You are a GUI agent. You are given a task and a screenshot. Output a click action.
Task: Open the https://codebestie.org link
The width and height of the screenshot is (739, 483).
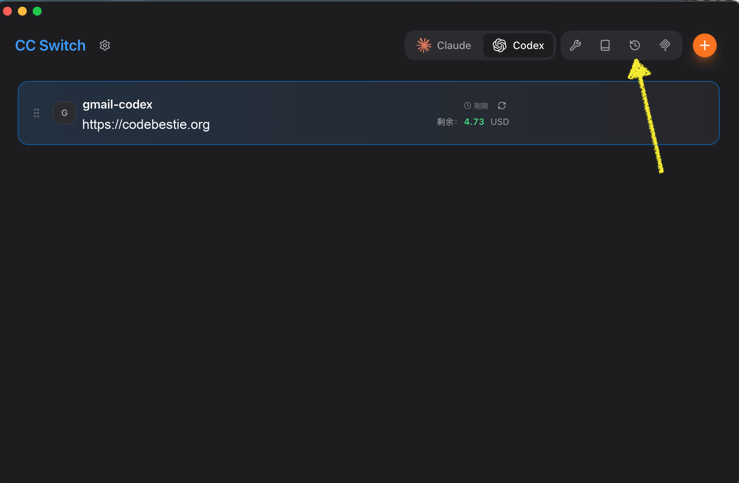coord(146,124)
